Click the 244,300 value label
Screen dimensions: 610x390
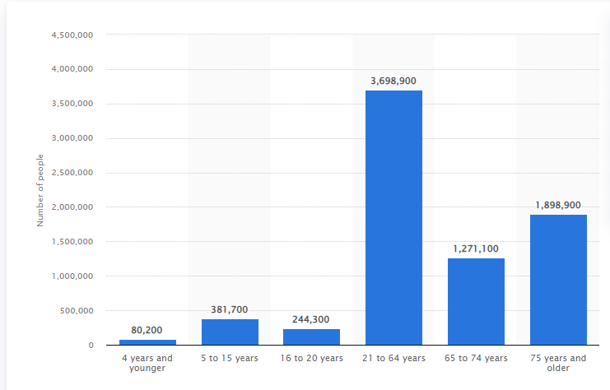(311, 319)
